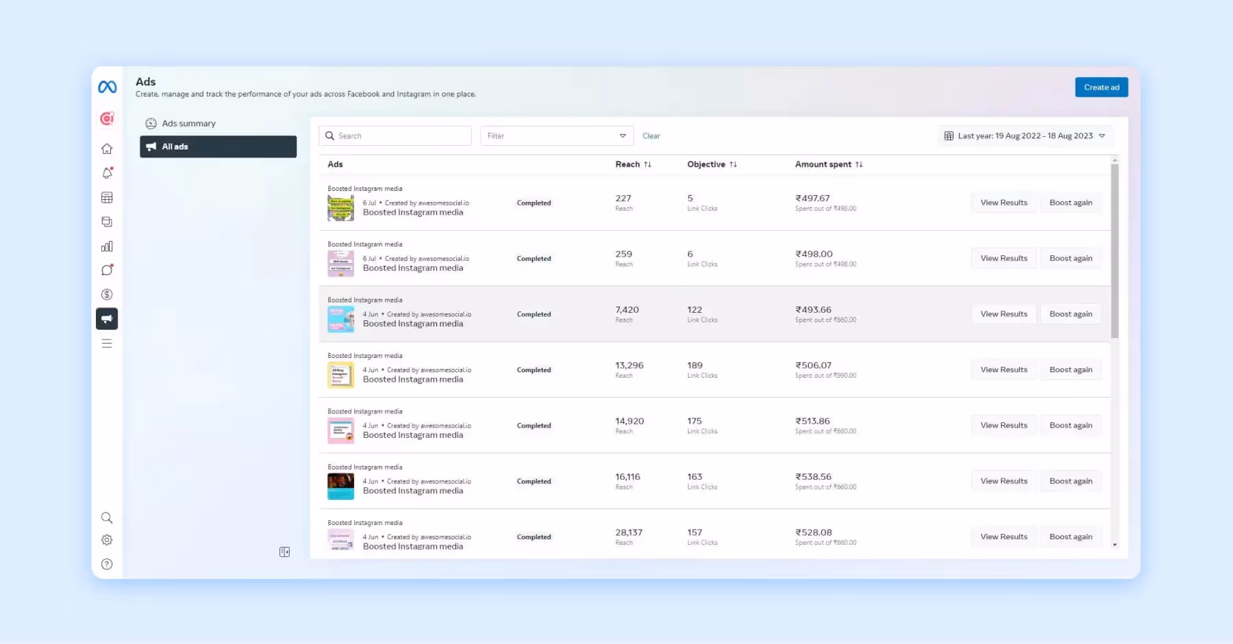This screenshot has height=644, width=1233.
Task: View insights with the bar chart icon
Action: pyautogui.click(x=107, y=246)
